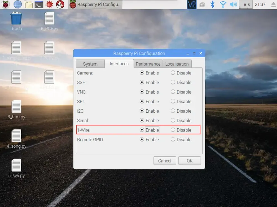This screenshot has height=207, width=277.
Task: Enable I2C radio button
Action: point(142,111)
